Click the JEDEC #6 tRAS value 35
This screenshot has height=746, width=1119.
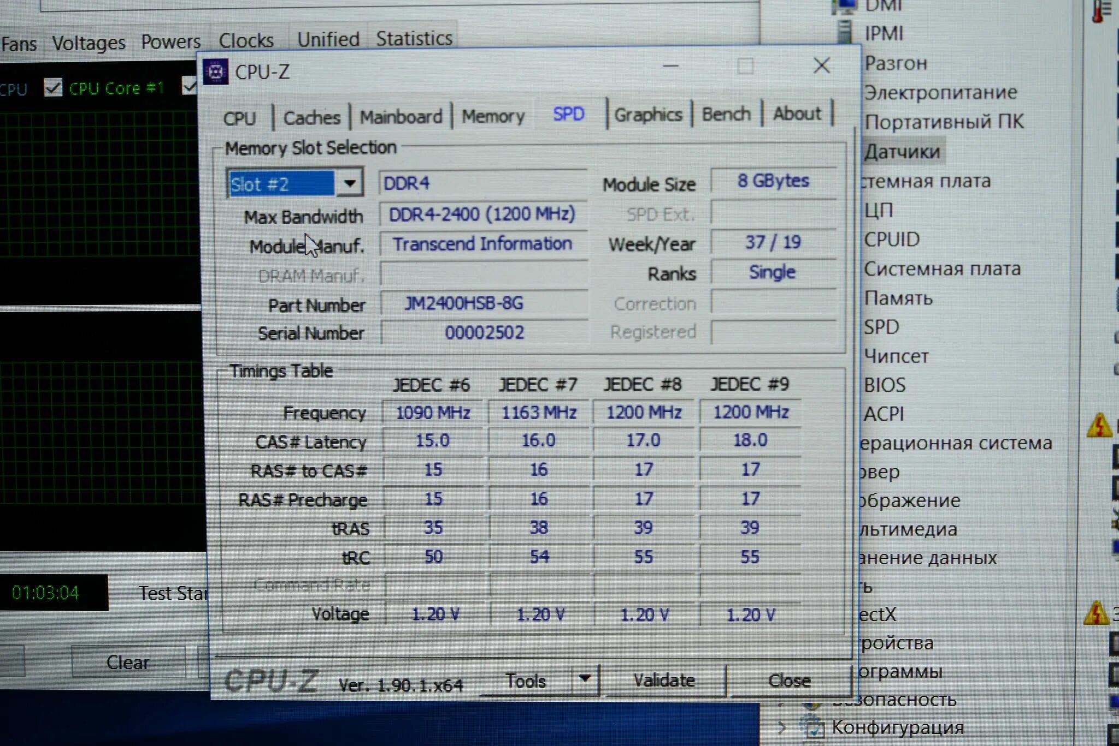point(433,527)
